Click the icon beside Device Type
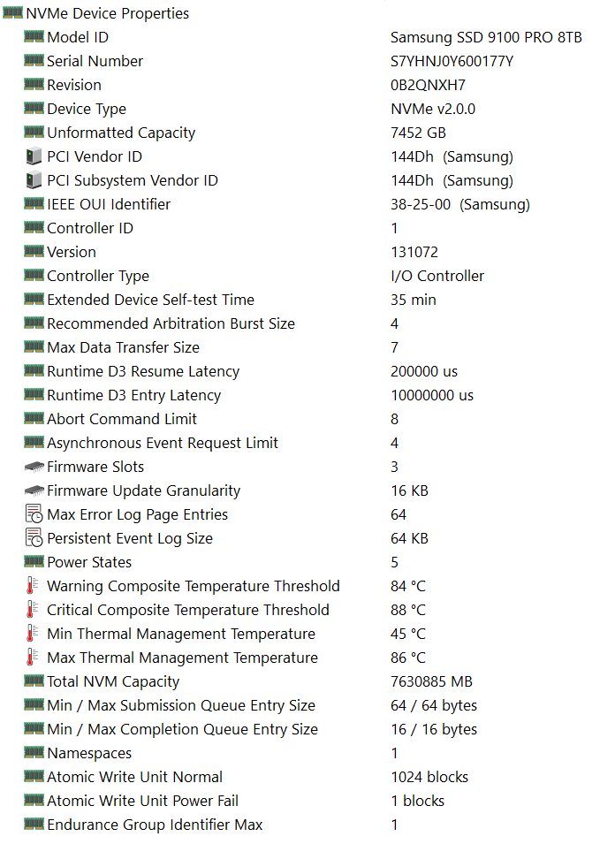 tap(34, 108)
